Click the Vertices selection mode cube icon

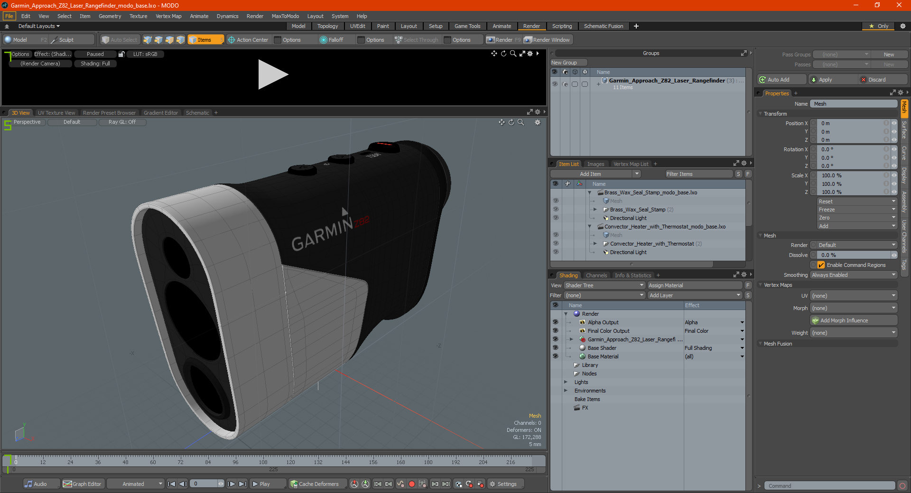pos(148,40)
